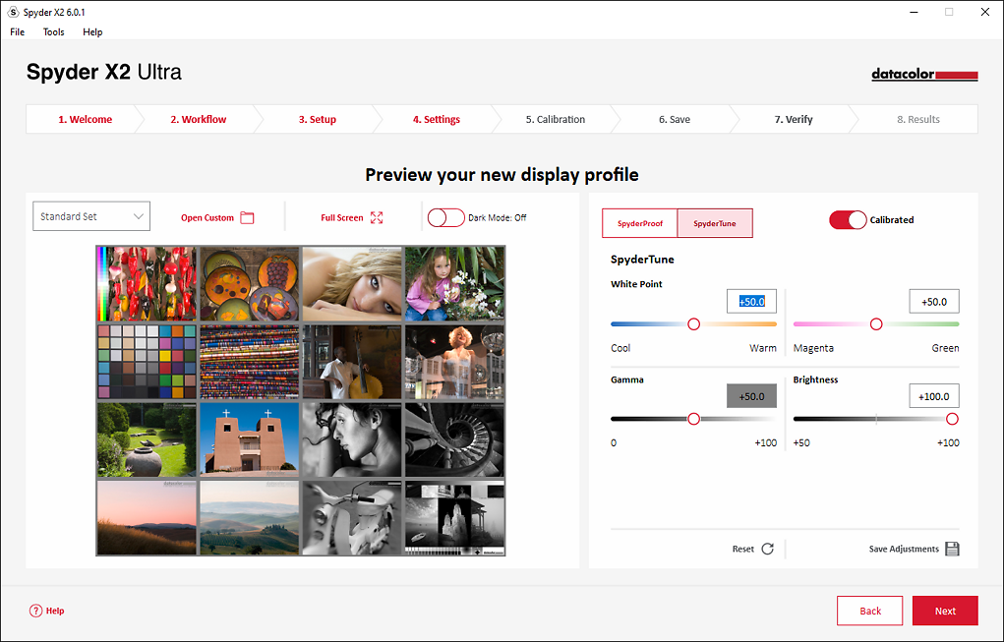The width and height of the screenshot is (1004, 642).
Task: Click the Save Adjustments floppy disk icon
Action: [952, 549]
